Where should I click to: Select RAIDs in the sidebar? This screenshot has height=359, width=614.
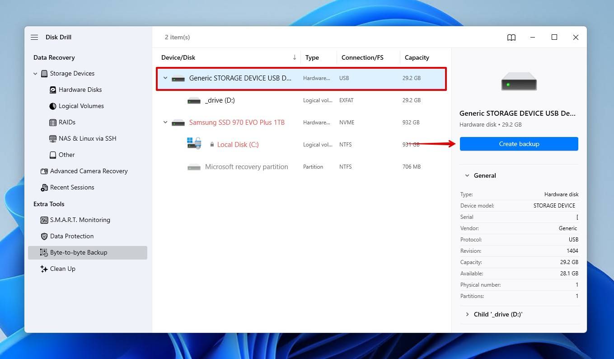pos(67,122)
